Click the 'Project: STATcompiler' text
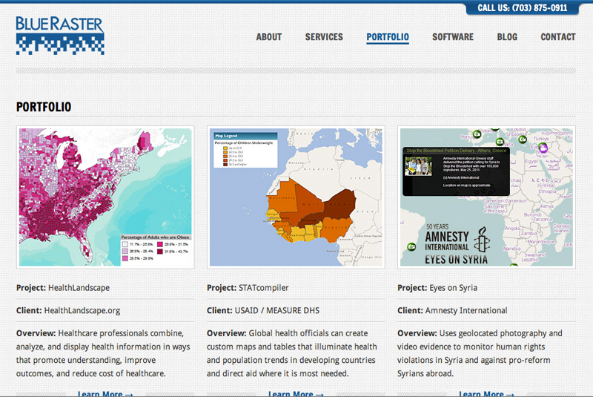 tap(248, 288)
